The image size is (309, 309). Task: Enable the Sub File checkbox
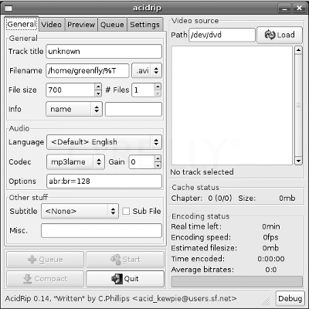click(x=126, y=211)
